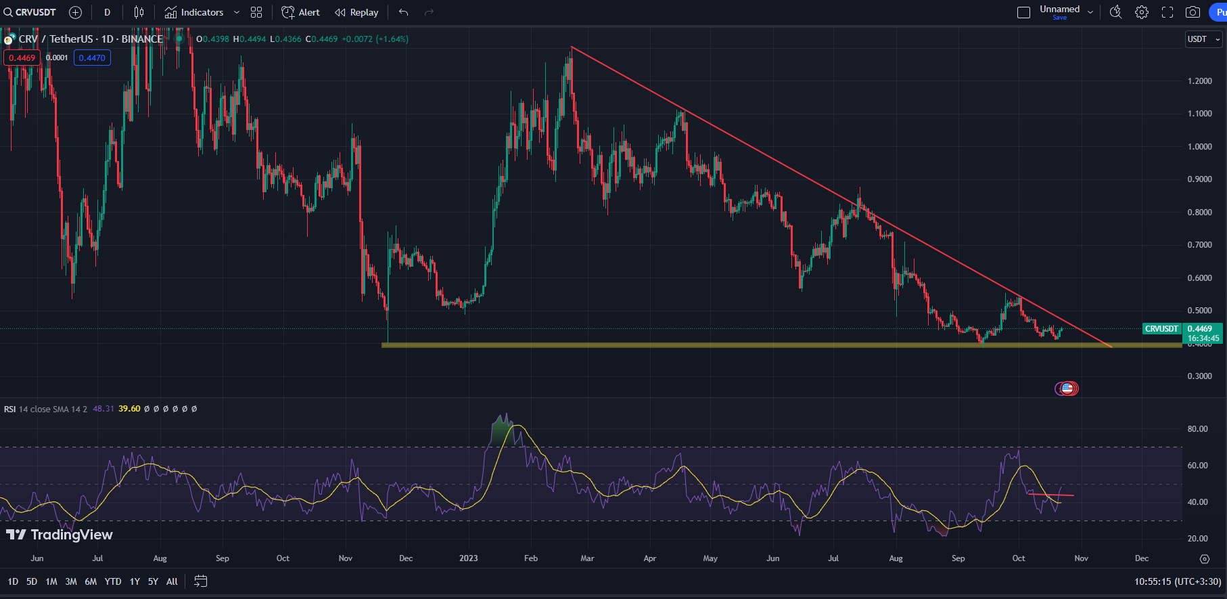Screen dimensions: 1227x599
Task: Select the CRV / TetherUS chart legend title
Action: click(91, 39)
